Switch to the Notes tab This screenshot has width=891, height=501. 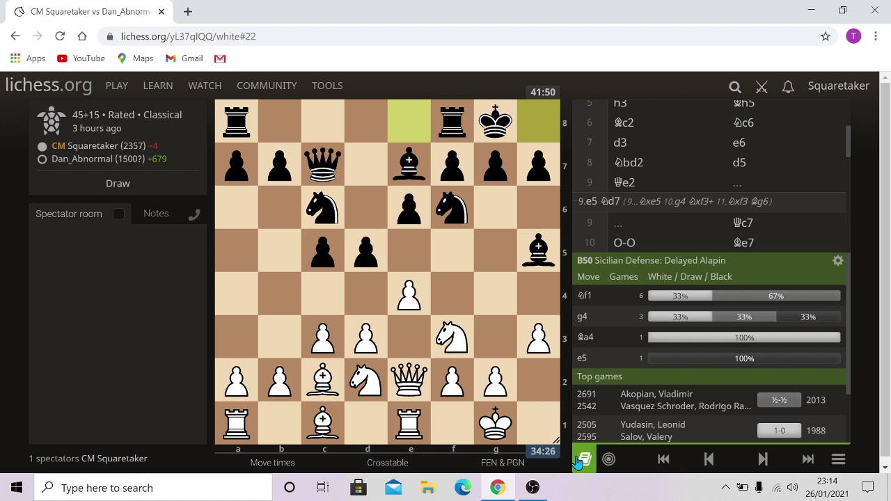coord(156,214)
